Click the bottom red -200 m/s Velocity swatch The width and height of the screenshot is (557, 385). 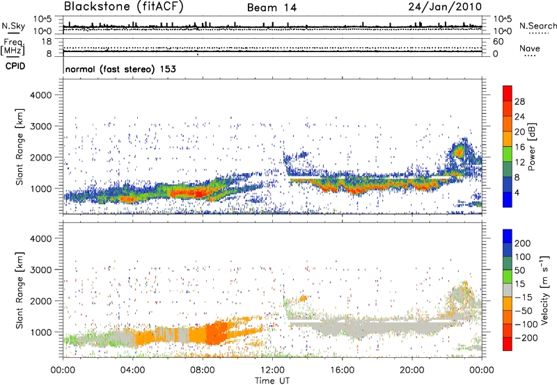[508, 344]
